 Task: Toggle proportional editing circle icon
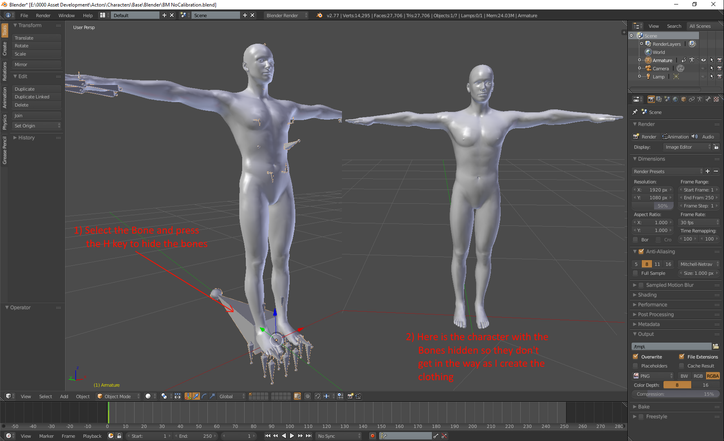308,396
